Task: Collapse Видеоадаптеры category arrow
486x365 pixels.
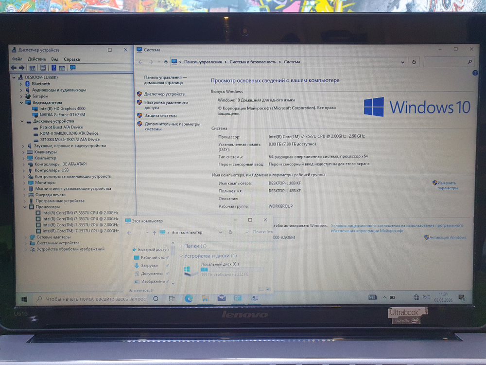Action: [x=21, y=102]
